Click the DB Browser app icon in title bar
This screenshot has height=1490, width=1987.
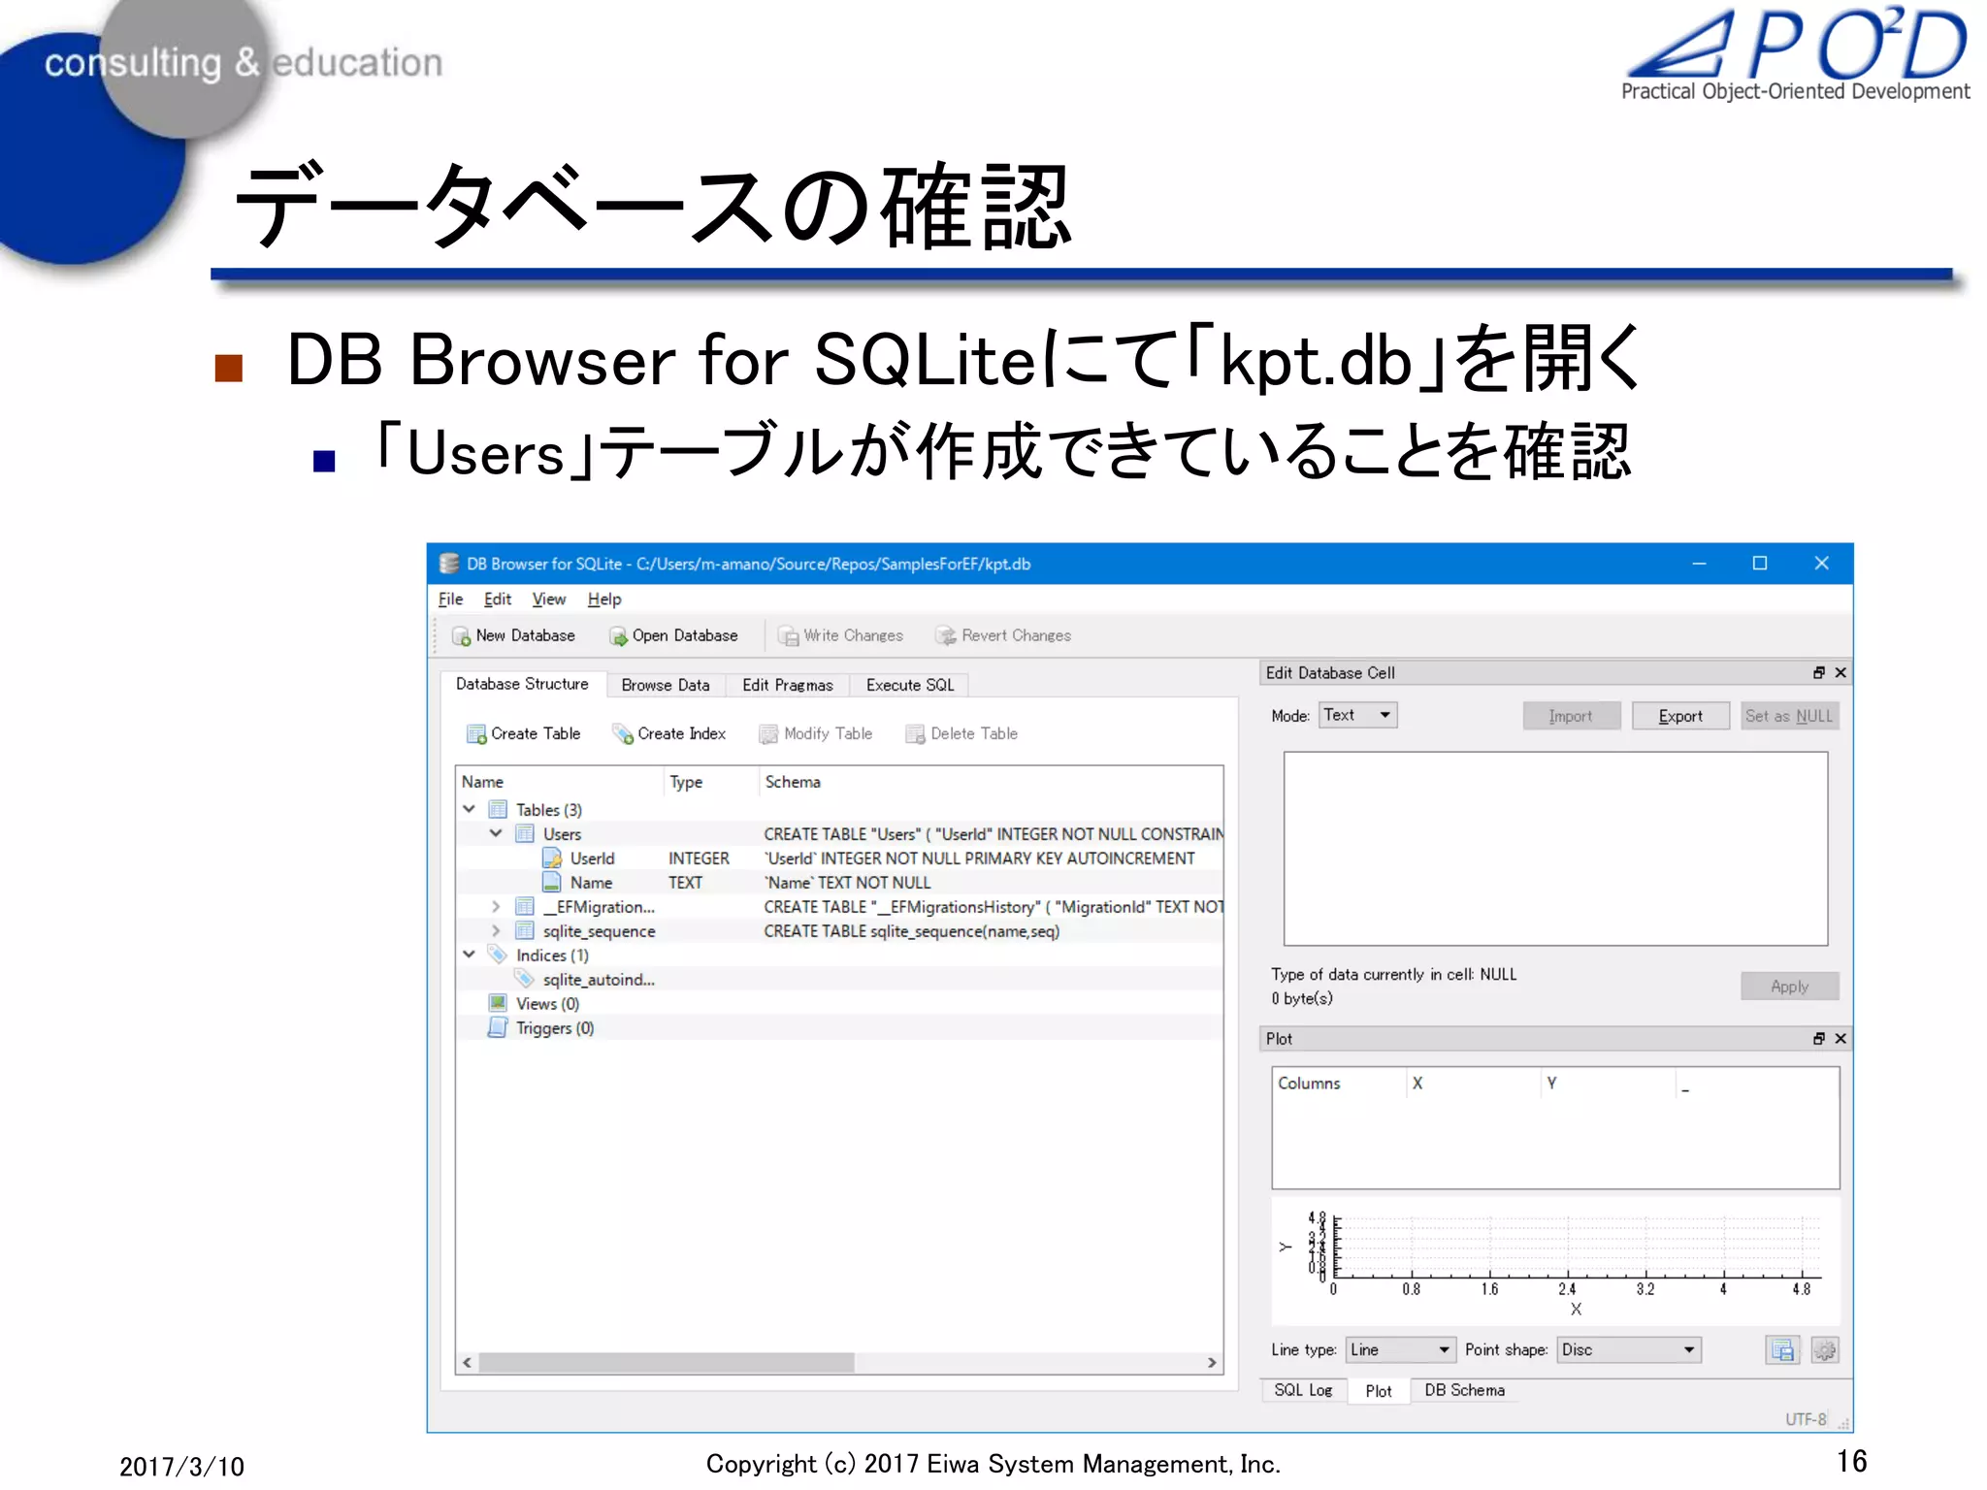click(449, 564)
